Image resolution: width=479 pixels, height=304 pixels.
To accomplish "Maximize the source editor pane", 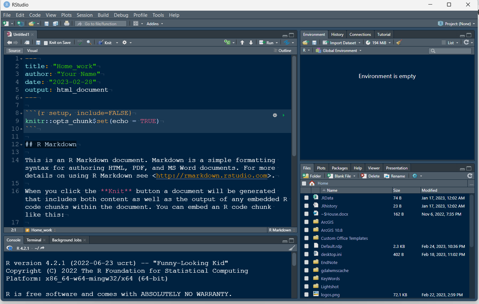I will pos(292,35).
